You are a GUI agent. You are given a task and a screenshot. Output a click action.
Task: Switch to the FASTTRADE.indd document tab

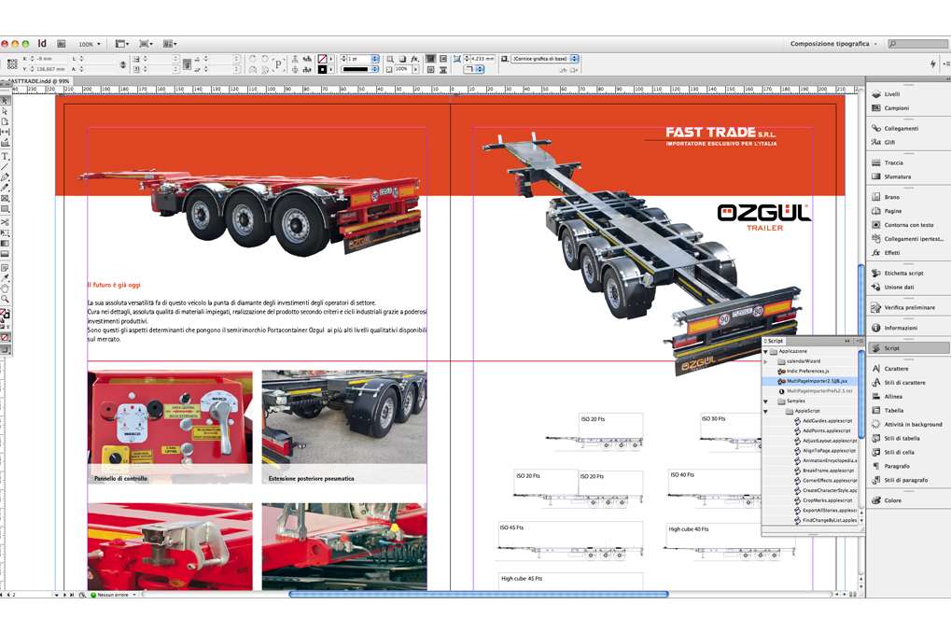pyautogui.click(x=36, y=81)
